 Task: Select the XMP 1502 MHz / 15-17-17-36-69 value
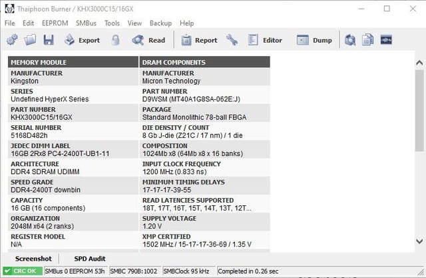coord(197,244)
